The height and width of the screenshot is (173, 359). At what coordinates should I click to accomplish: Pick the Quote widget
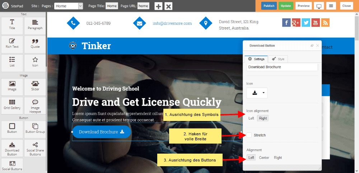(35, 45)
